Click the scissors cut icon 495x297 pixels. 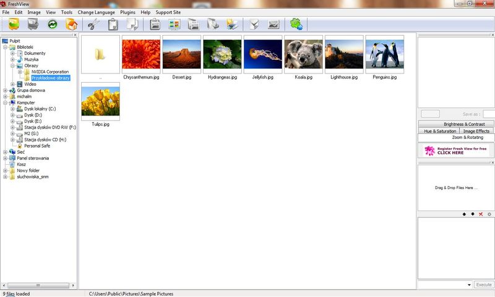[x=94, y=24]
